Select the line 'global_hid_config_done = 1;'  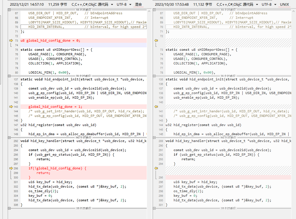(x=84, y=107)
